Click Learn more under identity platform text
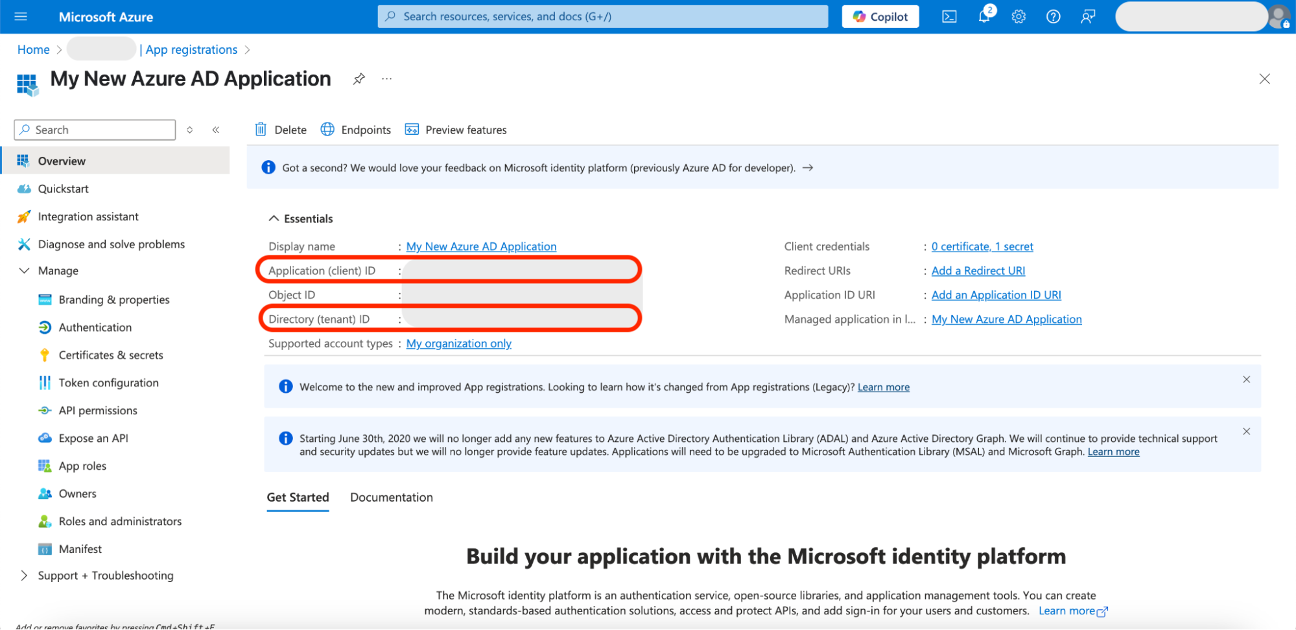 pos(1073,611)
